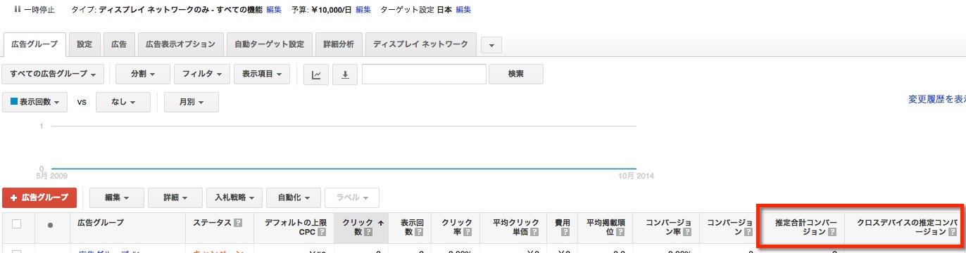Screen dimensions: 966x253
Task: Focus the ad group search input field
Action: (424, 74)
